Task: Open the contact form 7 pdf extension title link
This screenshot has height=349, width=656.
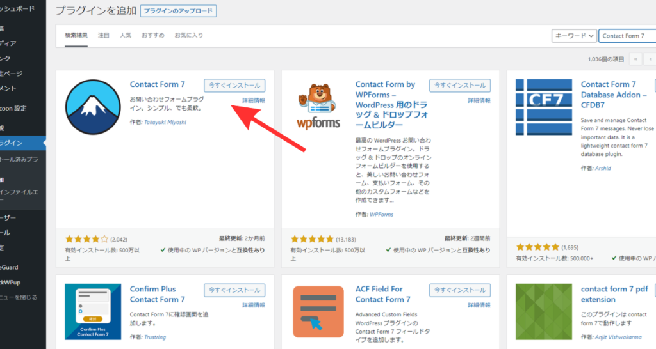Action: click(x=614, y=294)
